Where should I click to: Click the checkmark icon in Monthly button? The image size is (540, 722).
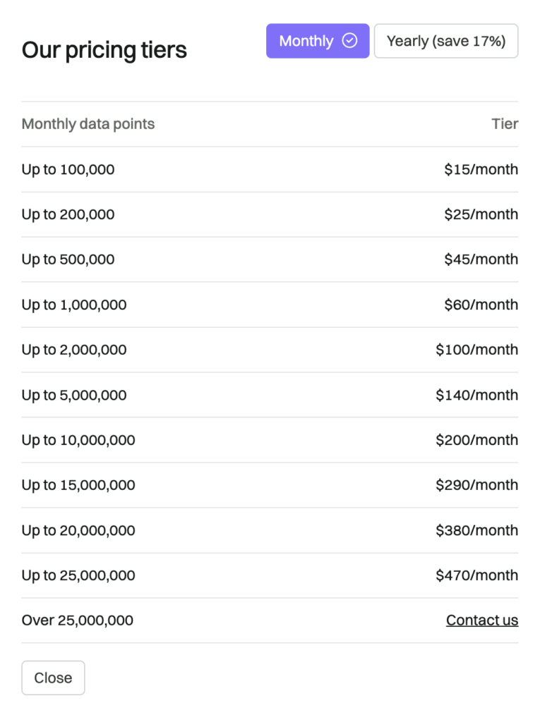pyautogui.click(x=349, y=41)
